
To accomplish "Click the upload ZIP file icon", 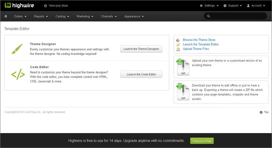I will pos(183,67).
